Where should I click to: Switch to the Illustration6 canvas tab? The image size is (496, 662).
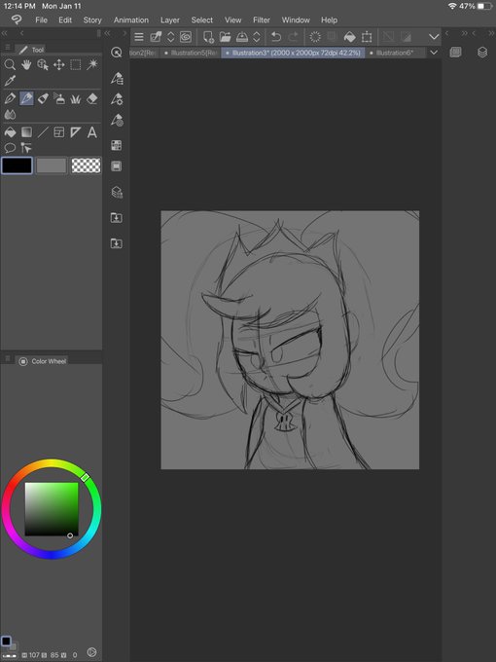tap(394, 53)
